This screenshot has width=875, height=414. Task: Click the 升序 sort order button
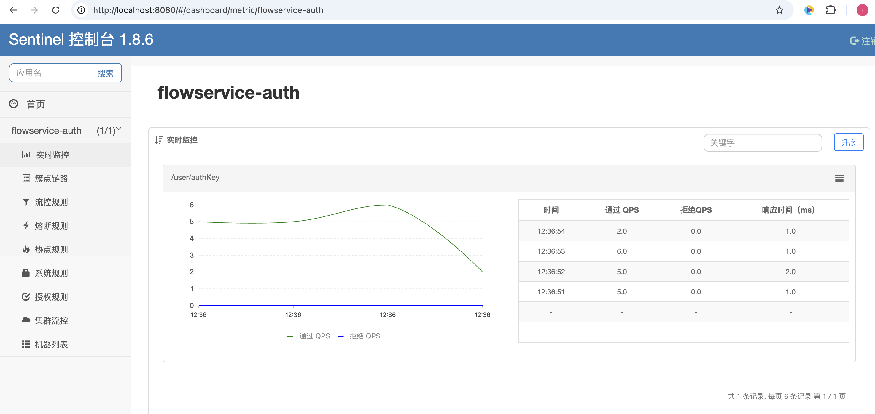click(x=848, y=142)
